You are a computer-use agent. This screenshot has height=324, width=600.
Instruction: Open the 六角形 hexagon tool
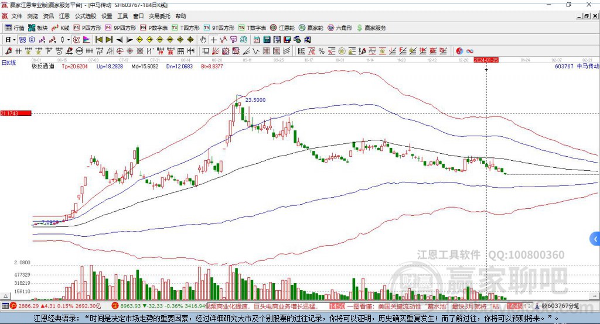[x=340, y=28]
